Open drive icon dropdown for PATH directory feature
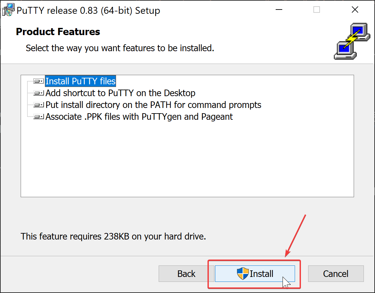The image size is (375, 293). pyautogui.click(x=39, y=105)
